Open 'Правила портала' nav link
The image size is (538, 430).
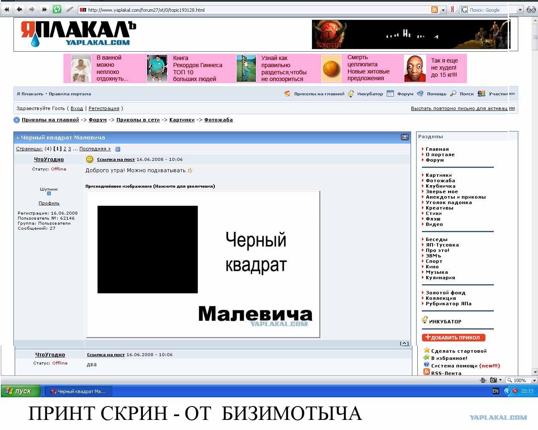(70, 94)
